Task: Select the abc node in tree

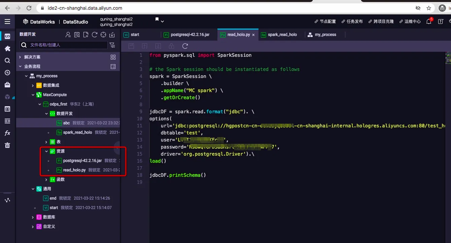Action: click(x=66, y=123)
